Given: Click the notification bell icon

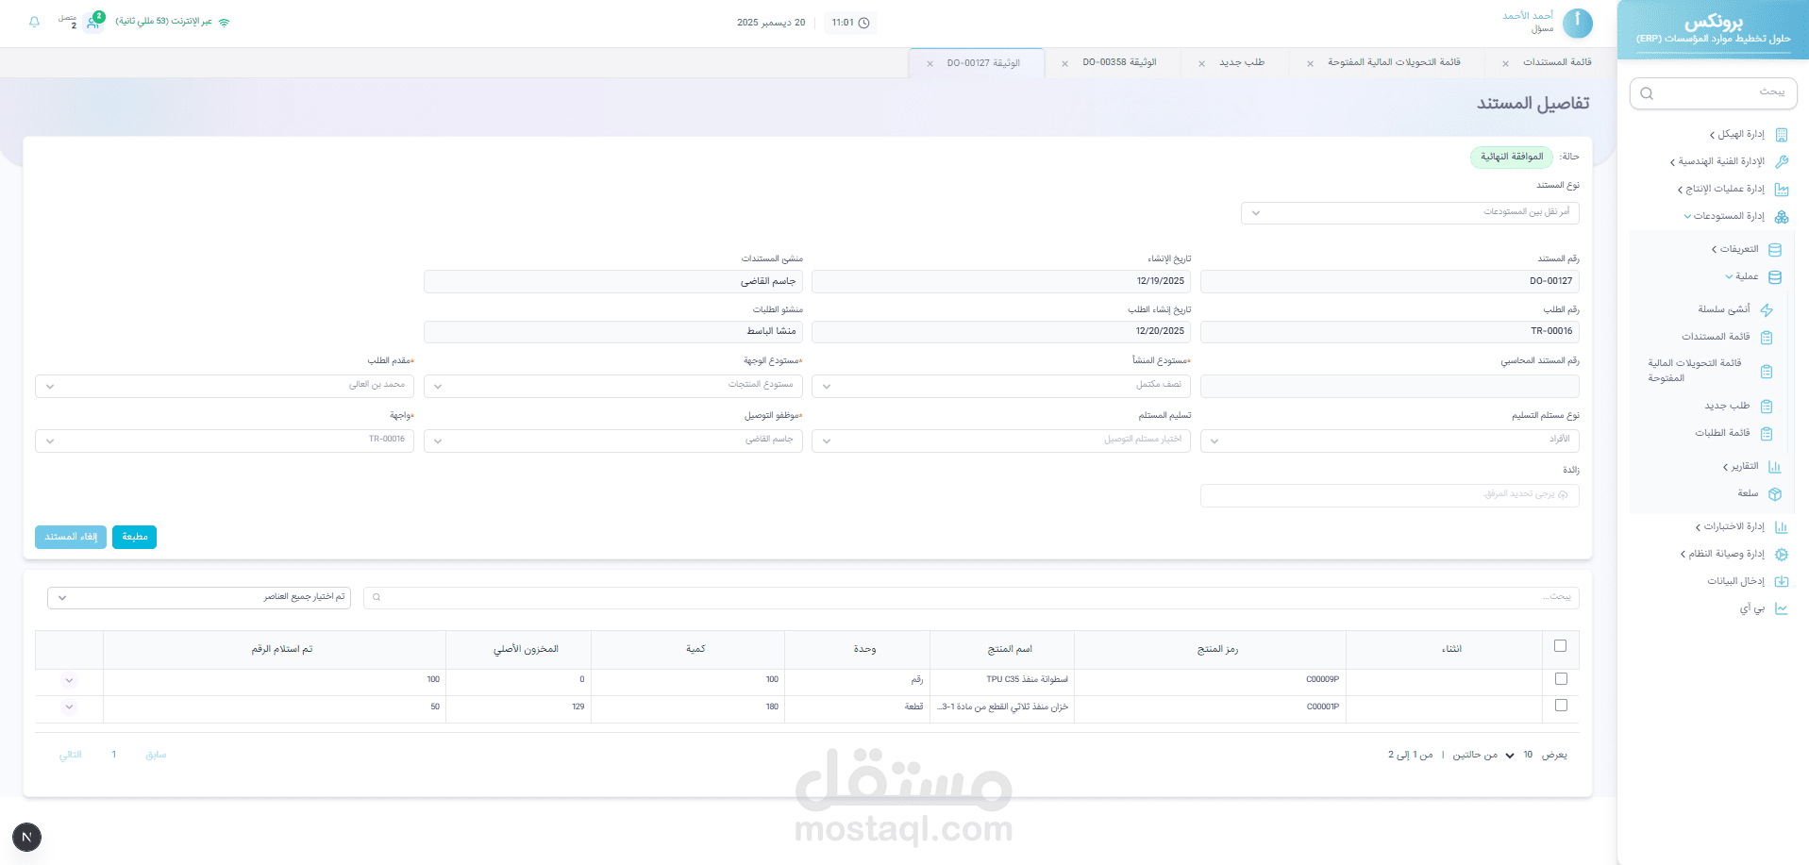Looking at the screenshot, I should (x=36, y=24).
